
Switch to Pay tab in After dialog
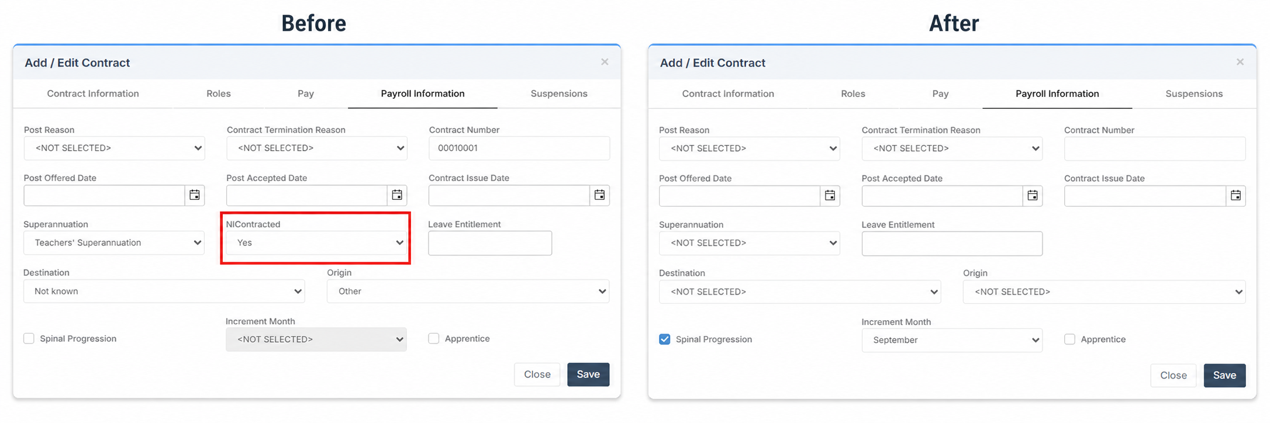click(x=940, y=93)
